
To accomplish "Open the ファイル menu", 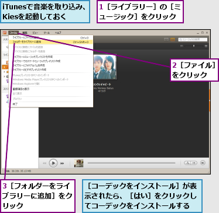I will (13, 33).
